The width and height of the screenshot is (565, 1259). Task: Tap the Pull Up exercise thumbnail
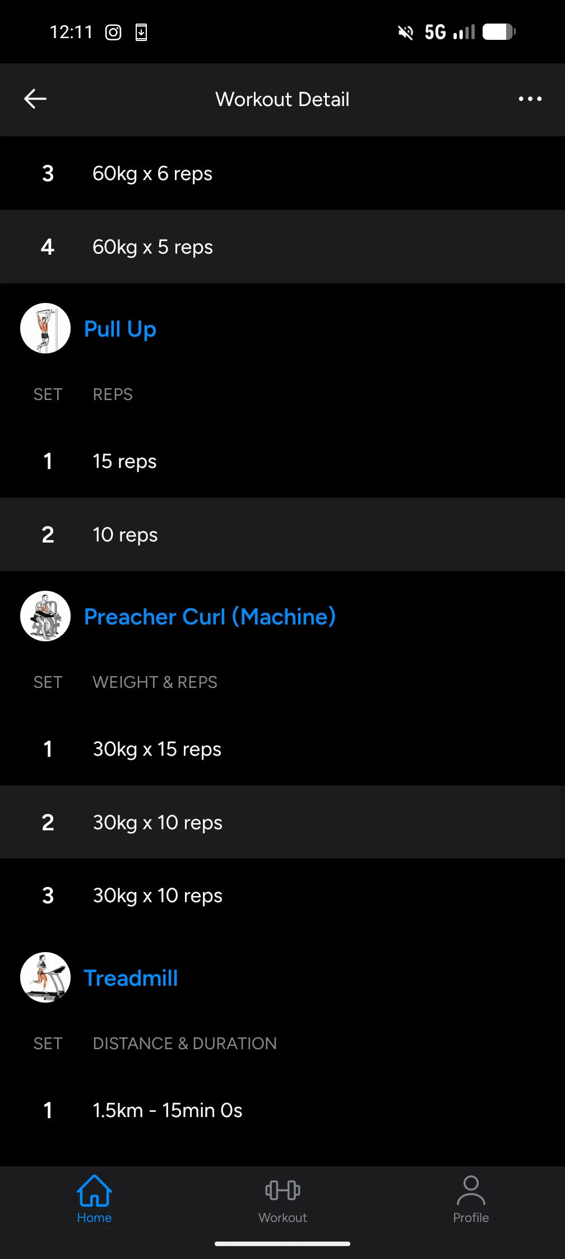[45, 328]
